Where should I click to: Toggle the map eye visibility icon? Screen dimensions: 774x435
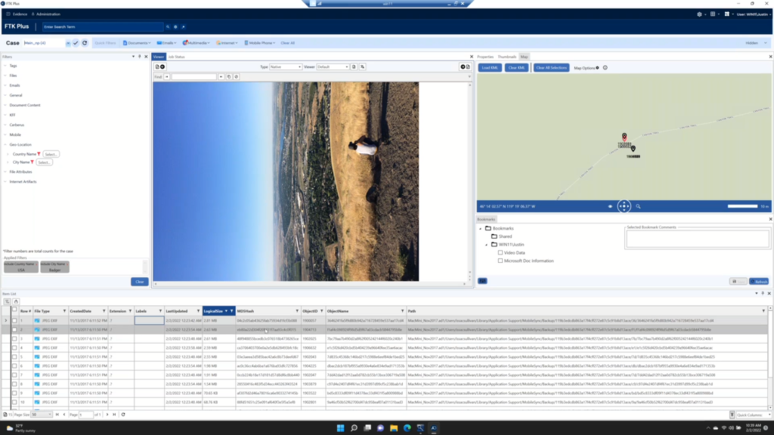click(610, 207)
